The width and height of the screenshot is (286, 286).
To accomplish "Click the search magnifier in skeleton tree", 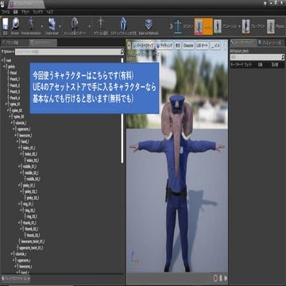I will click(x=122, y=52).
